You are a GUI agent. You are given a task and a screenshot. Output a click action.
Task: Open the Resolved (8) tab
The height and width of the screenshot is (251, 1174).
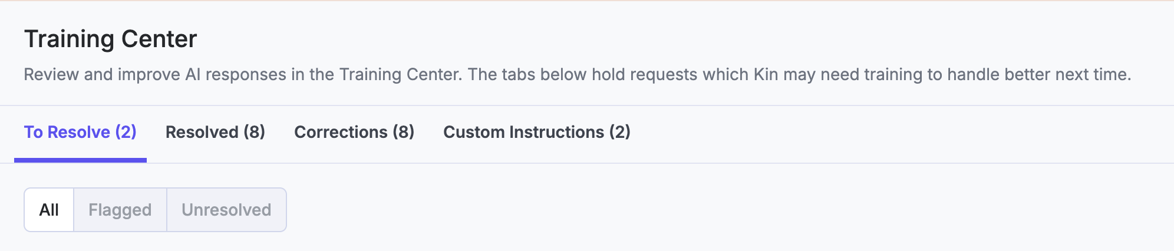click(215, 132)
